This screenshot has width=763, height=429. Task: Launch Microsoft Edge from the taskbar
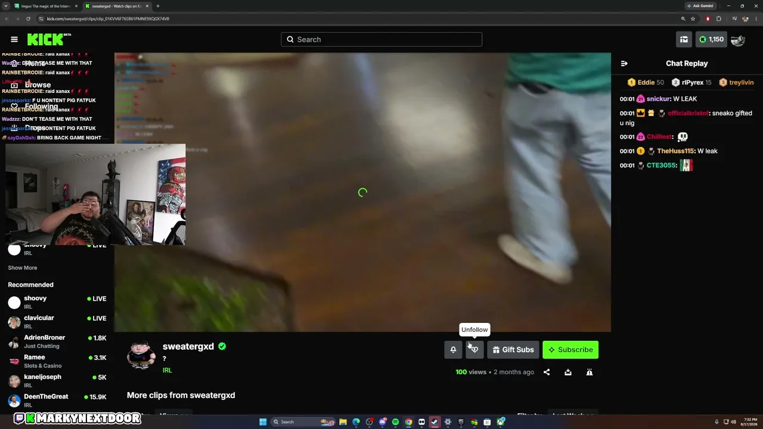tap(356, 422)
